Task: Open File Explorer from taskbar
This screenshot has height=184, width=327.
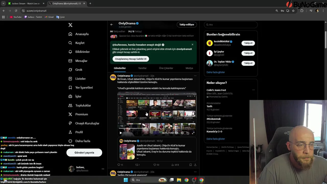Action: (179, 180)
